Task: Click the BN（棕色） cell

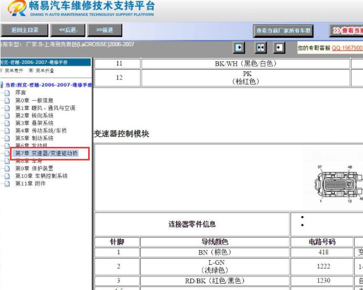Action: coord(215,252)
